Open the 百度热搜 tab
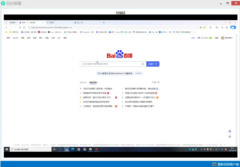 pos(93,82)
